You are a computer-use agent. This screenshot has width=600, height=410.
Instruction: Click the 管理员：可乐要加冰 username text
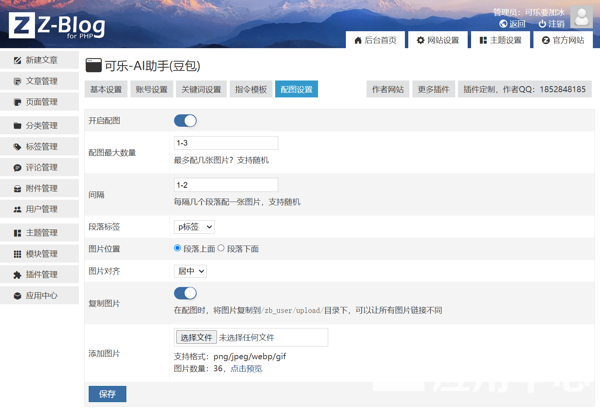pos(529,12)
